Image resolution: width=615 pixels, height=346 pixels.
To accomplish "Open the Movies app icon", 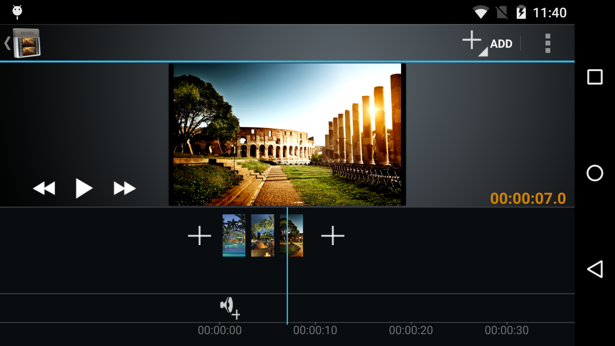I will (x=27, y=43).
